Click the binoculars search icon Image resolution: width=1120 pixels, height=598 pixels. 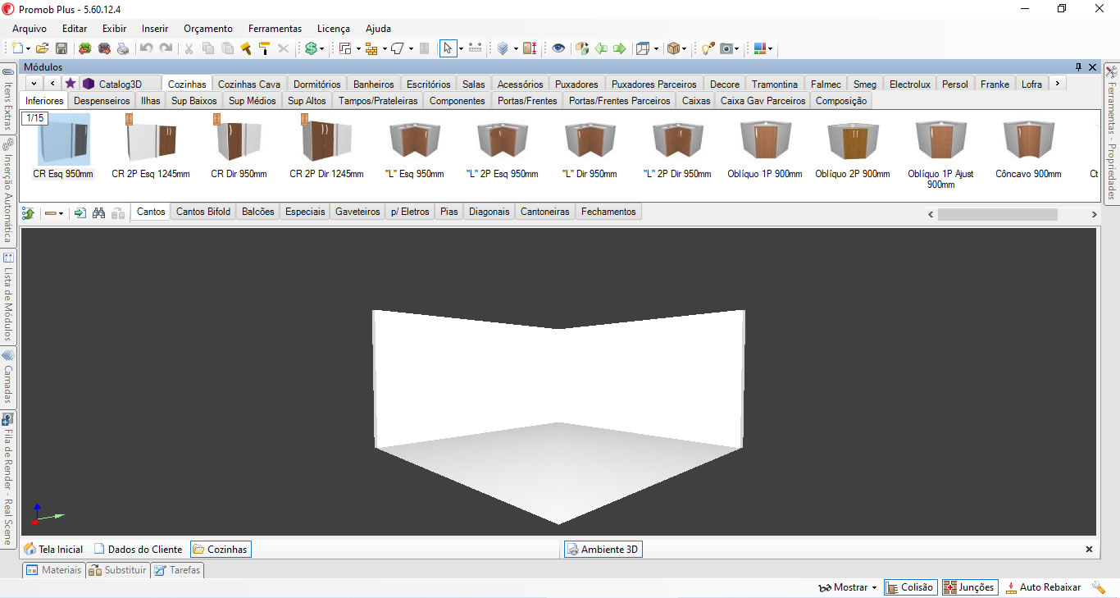click(98, 212)
